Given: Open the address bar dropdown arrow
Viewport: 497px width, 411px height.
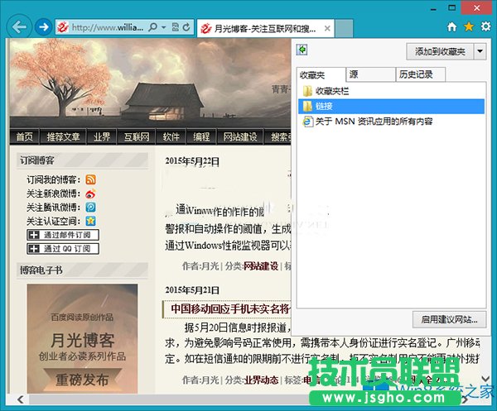Looking at the screenshot, I should click(x=163, y=27).
